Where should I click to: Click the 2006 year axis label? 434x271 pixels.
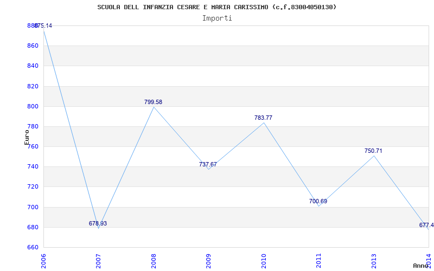click(43, 261)
